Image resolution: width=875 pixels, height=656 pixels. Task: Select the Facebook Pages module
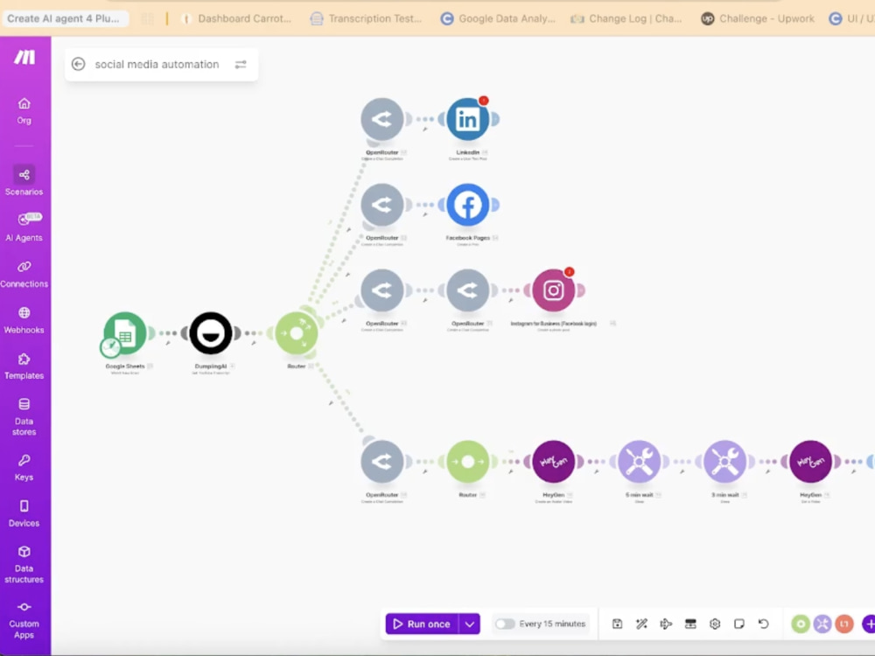point(467,205)
